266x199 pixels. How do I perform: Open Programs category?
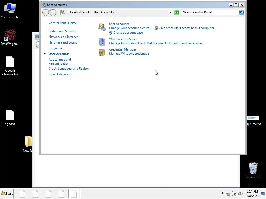click(x=55, y=48)
